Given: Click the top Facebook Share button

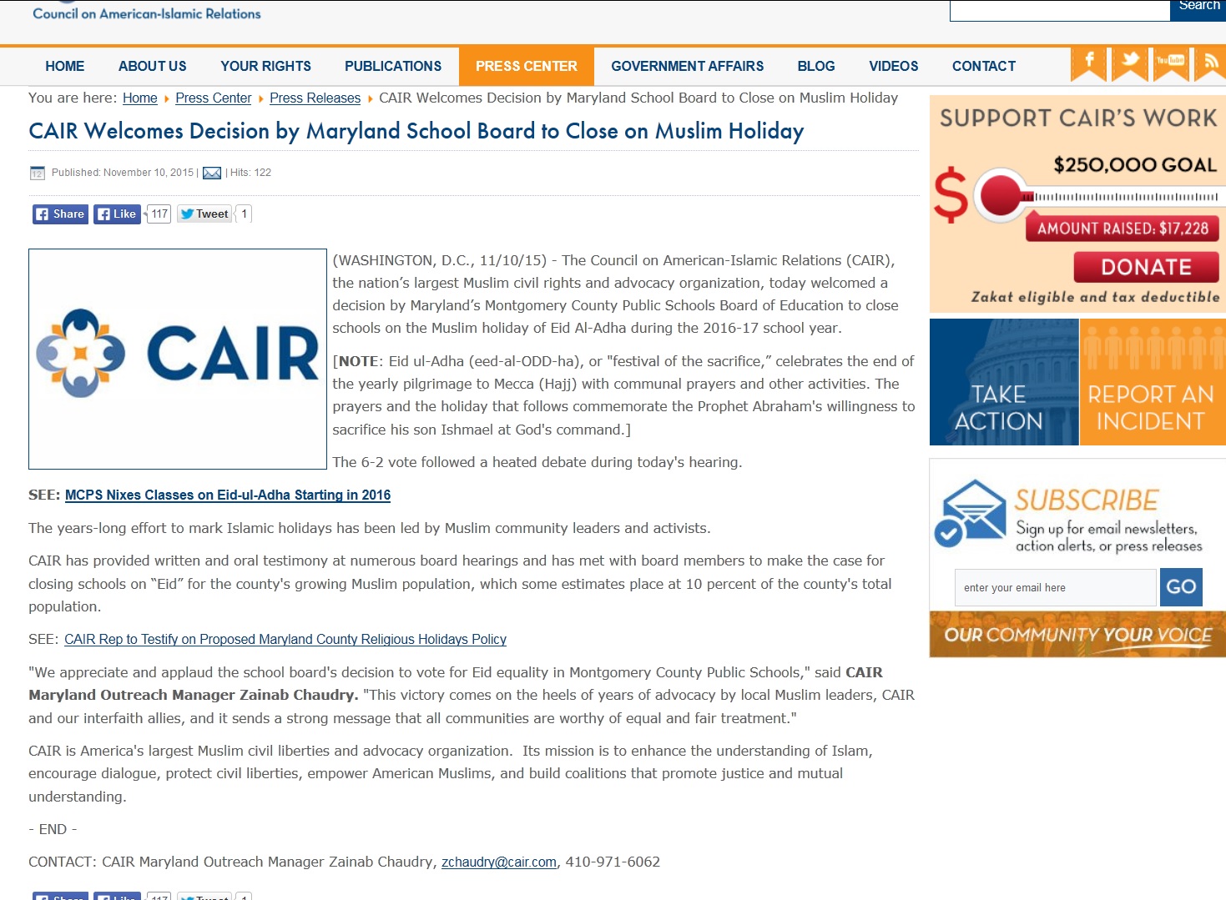Looking at the screenshot, I should point(60,214).
